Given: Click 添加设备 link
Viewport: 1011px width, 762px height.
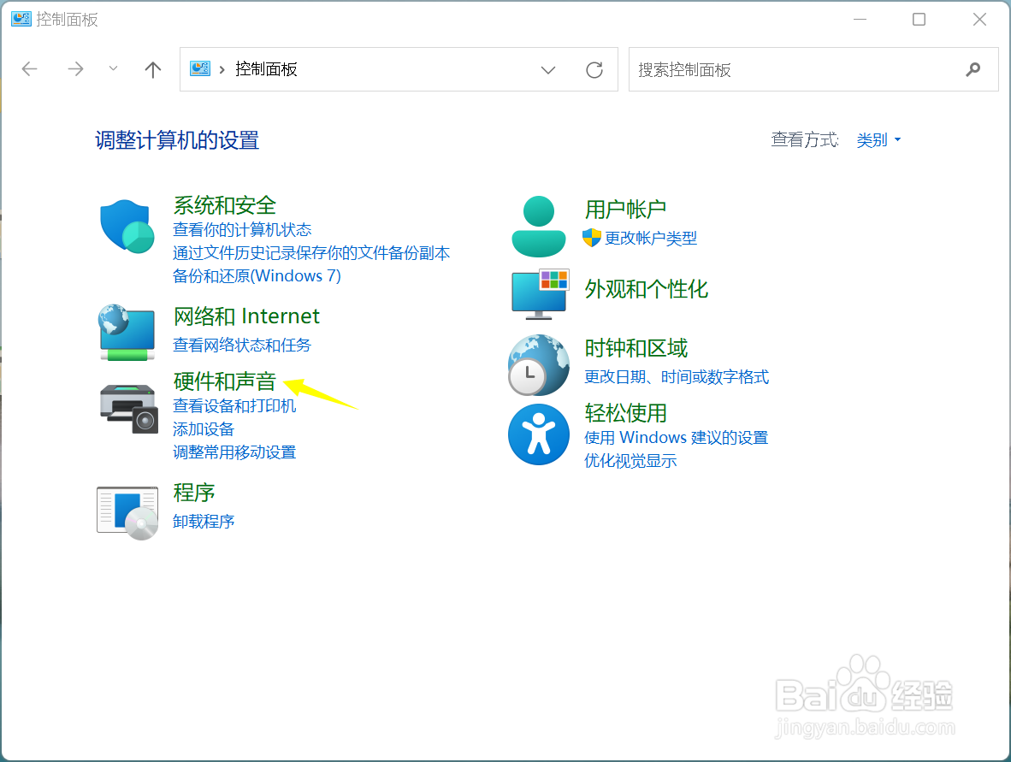Looking at the screenshot, I should point(203,429).
